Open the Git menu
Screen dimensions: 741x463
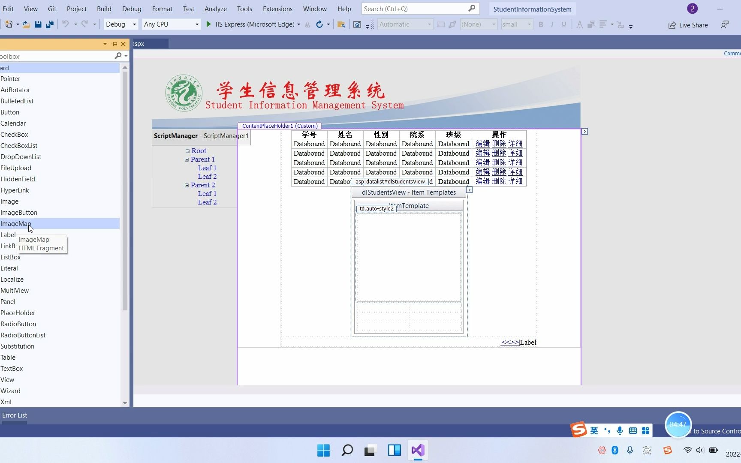(52, 9)
